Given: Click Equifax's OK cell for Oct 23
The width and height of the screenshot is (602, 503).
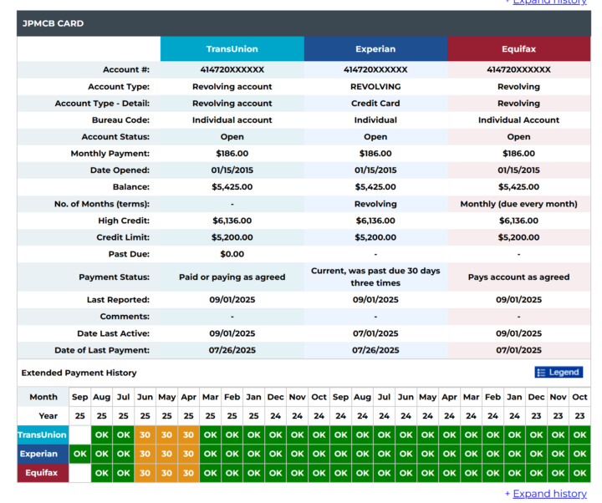Looking at the screenshot, I should (579, 473).
